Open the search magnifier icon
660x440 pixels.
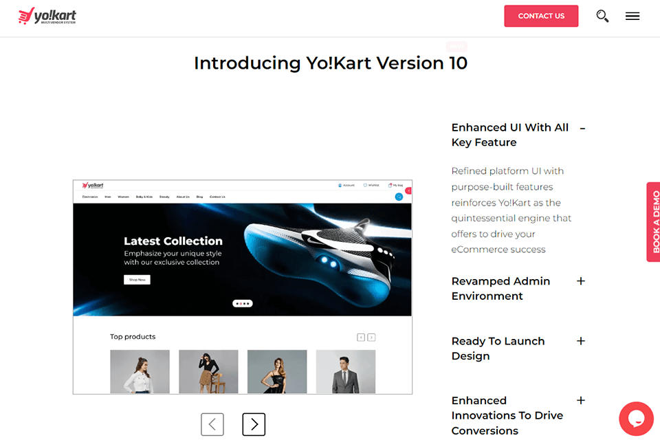click(x=602, y=16)
